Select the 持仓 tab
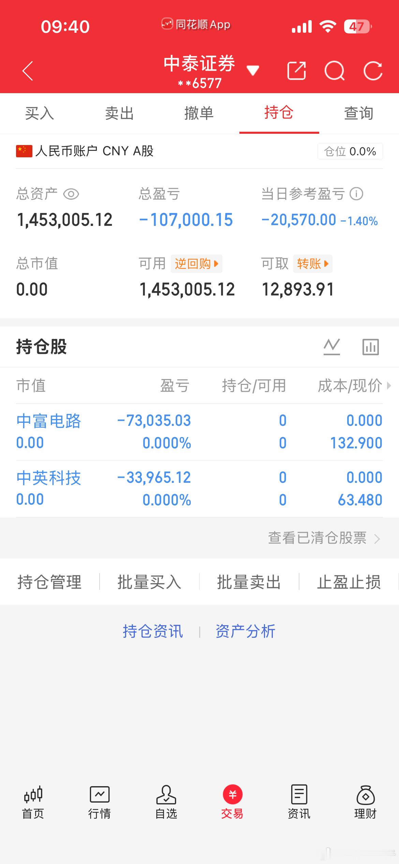 [279, 112]
